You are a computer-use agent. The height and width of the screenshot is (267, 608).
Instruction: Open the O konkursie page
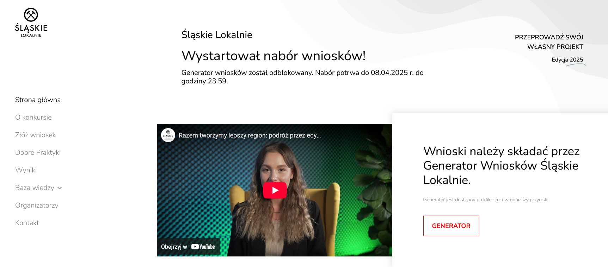[x=33, y=117]
